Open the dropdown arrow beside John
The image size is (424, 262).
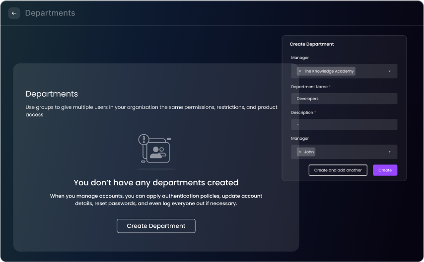(x=389, y=152)
